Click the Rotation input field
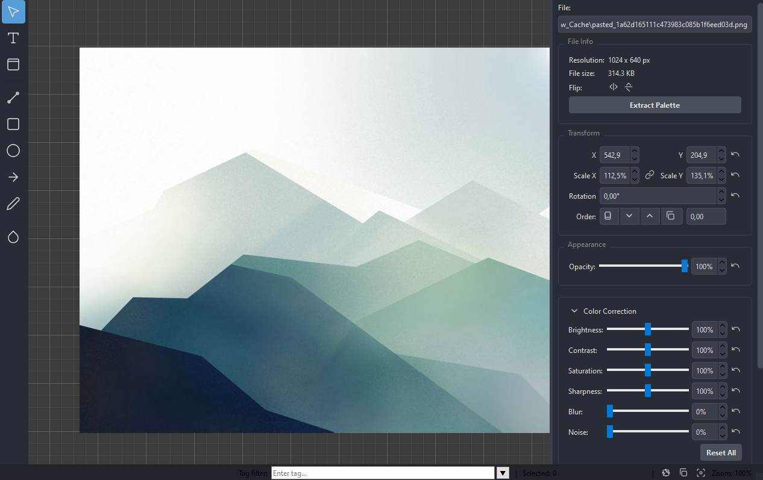The image size is (763, 480). point(657,196)
